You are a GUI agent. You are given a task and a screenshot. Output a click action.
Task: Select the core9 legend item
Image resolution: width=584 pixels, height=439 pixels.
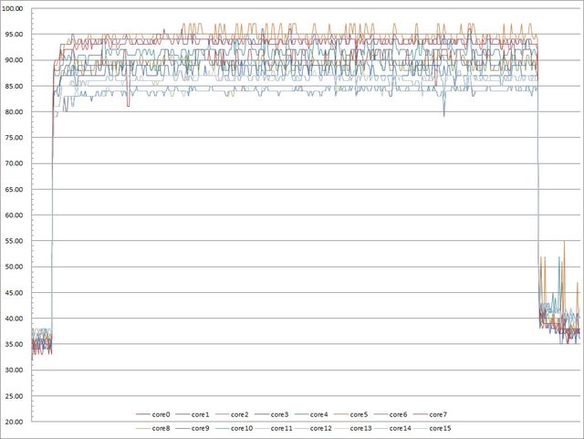199,427
